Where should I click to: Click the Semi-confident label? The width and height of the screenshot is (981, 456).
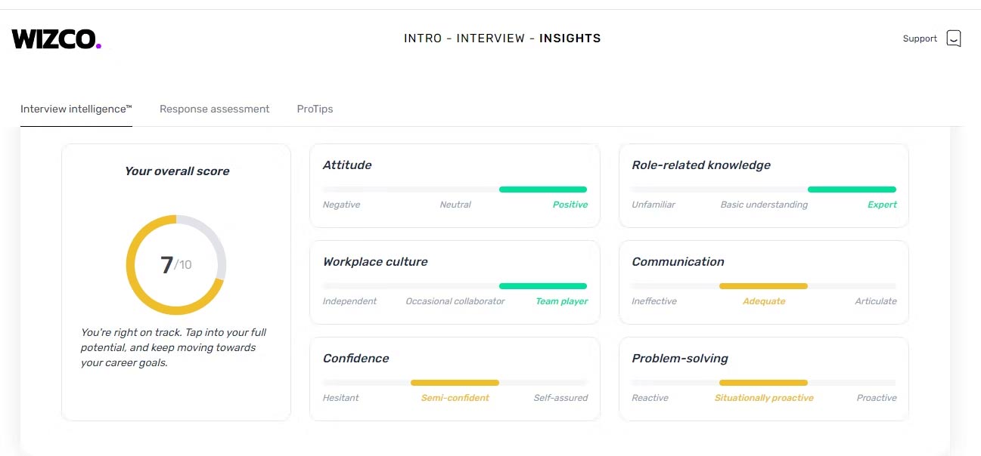click(x=455, y=398)
